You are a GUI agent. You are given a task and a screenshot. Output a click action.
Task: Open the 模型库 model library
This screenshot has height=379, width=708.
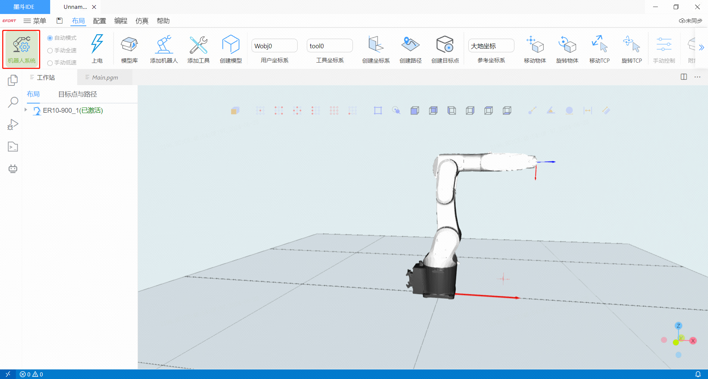(129, 45)
